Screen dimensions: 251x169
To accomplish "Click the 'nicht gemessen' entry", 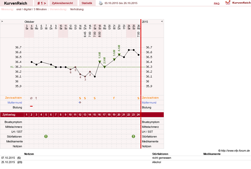I will point(162,158).
